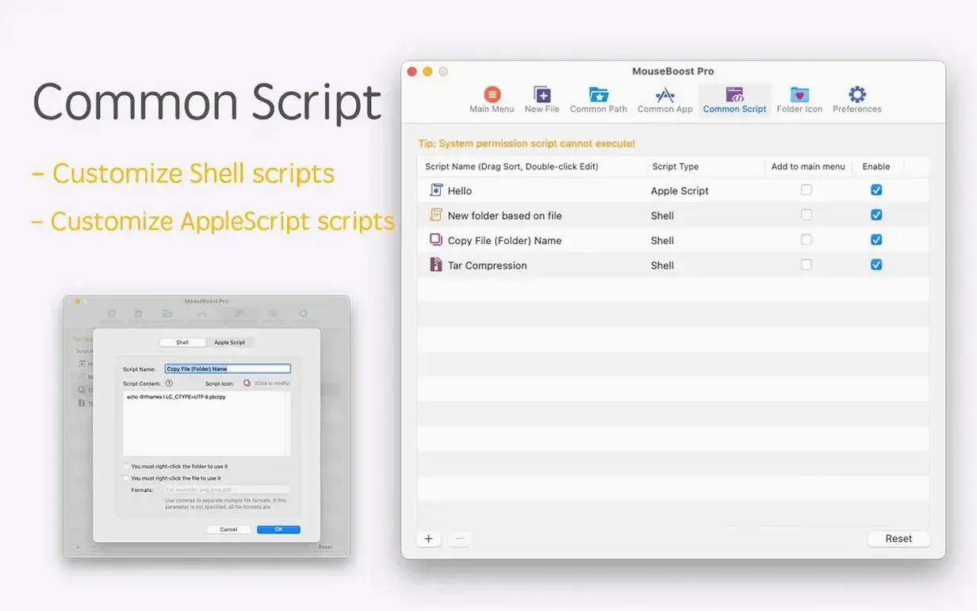Uncheck Enable for New folder based on file
This screenshot has width=977, height=611.
[876, 215]
